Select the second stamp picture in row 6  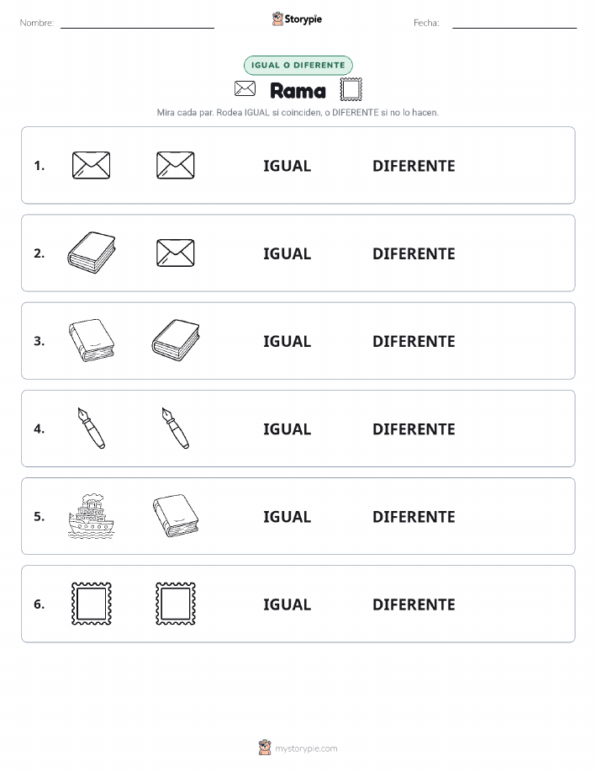[x=176, y=604]
